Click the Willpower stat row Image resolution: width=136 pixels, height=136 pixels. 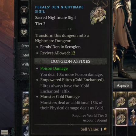24,64
